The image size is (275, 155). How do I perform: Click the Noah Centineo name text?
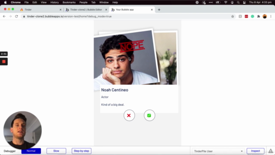click(x=115, y=90)
